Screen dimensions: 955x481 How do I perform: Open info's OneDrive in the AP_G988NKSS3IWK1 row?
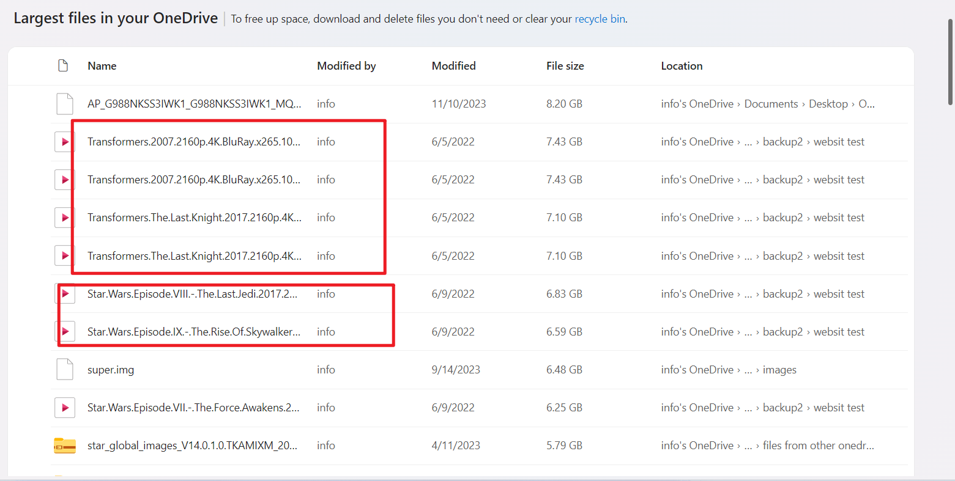tap(697, 104)
